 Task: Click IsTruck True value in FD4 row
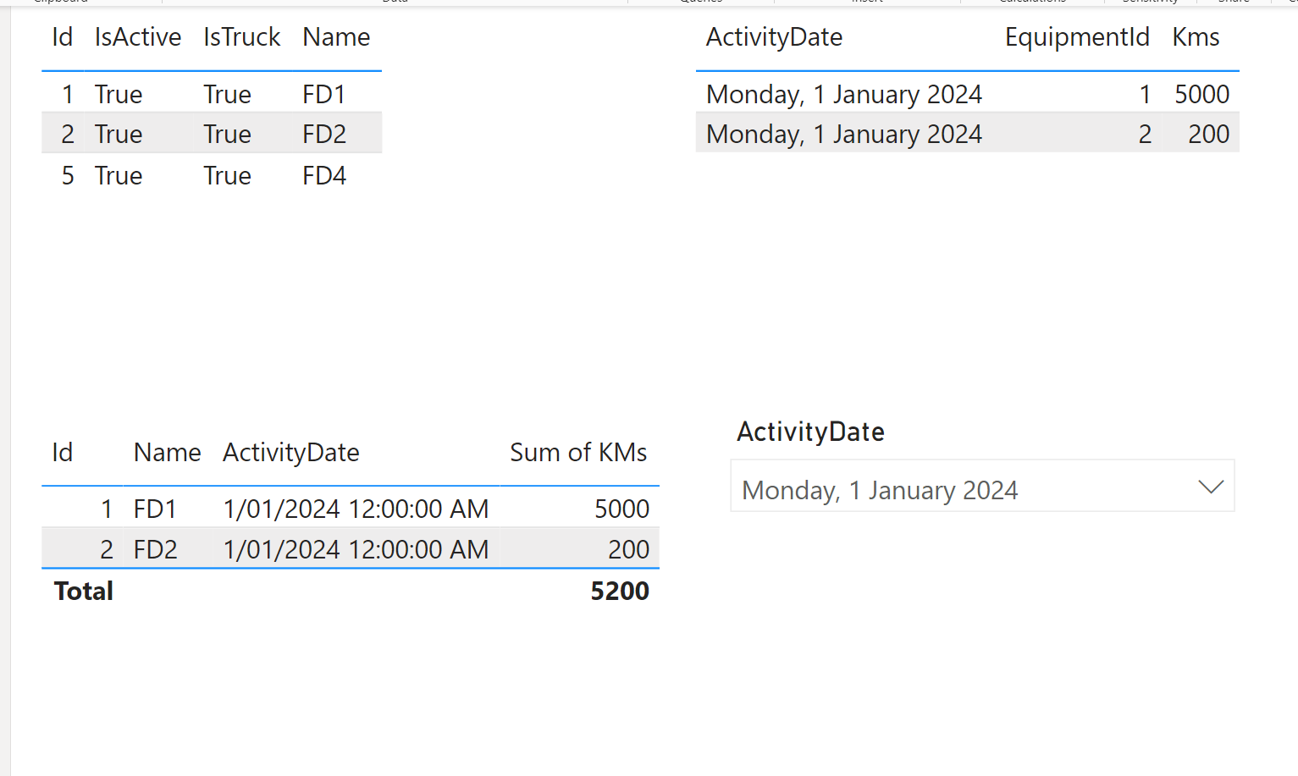(227, 176)
